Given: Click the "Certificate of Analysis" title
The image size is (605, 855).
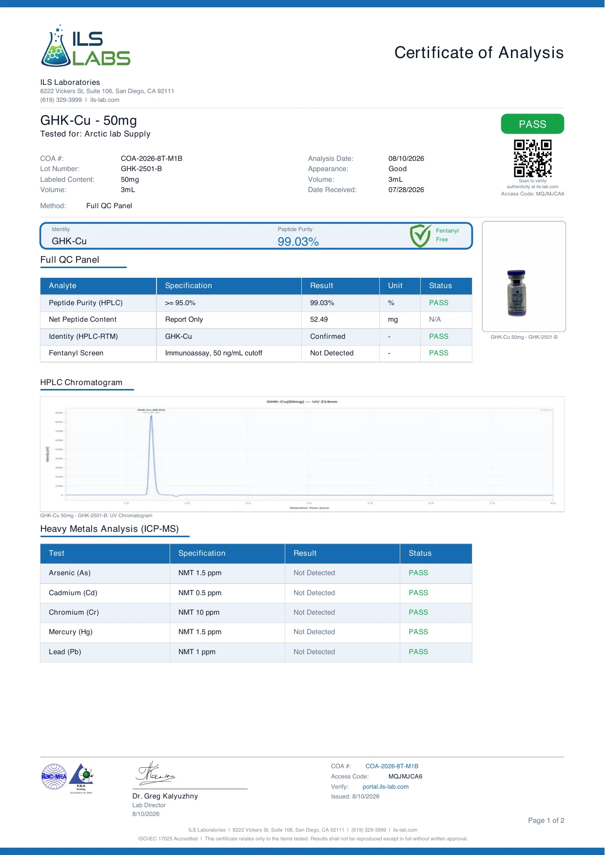Looking at the screenshot, I should [x=479, y=53].
